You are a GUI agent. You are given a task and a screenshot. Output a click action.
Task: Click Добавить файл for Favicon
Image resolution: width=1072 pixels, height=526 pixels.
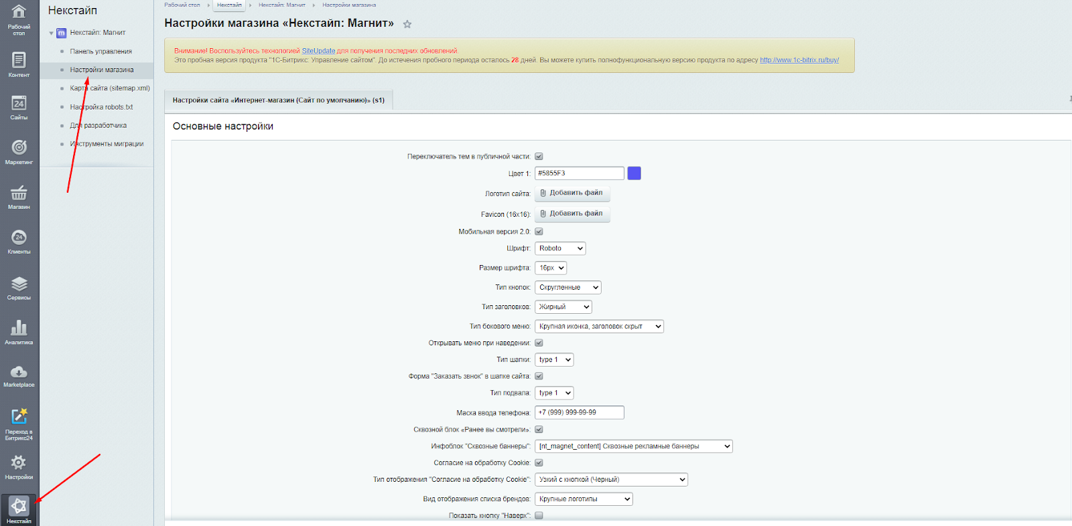pos(572,214)
